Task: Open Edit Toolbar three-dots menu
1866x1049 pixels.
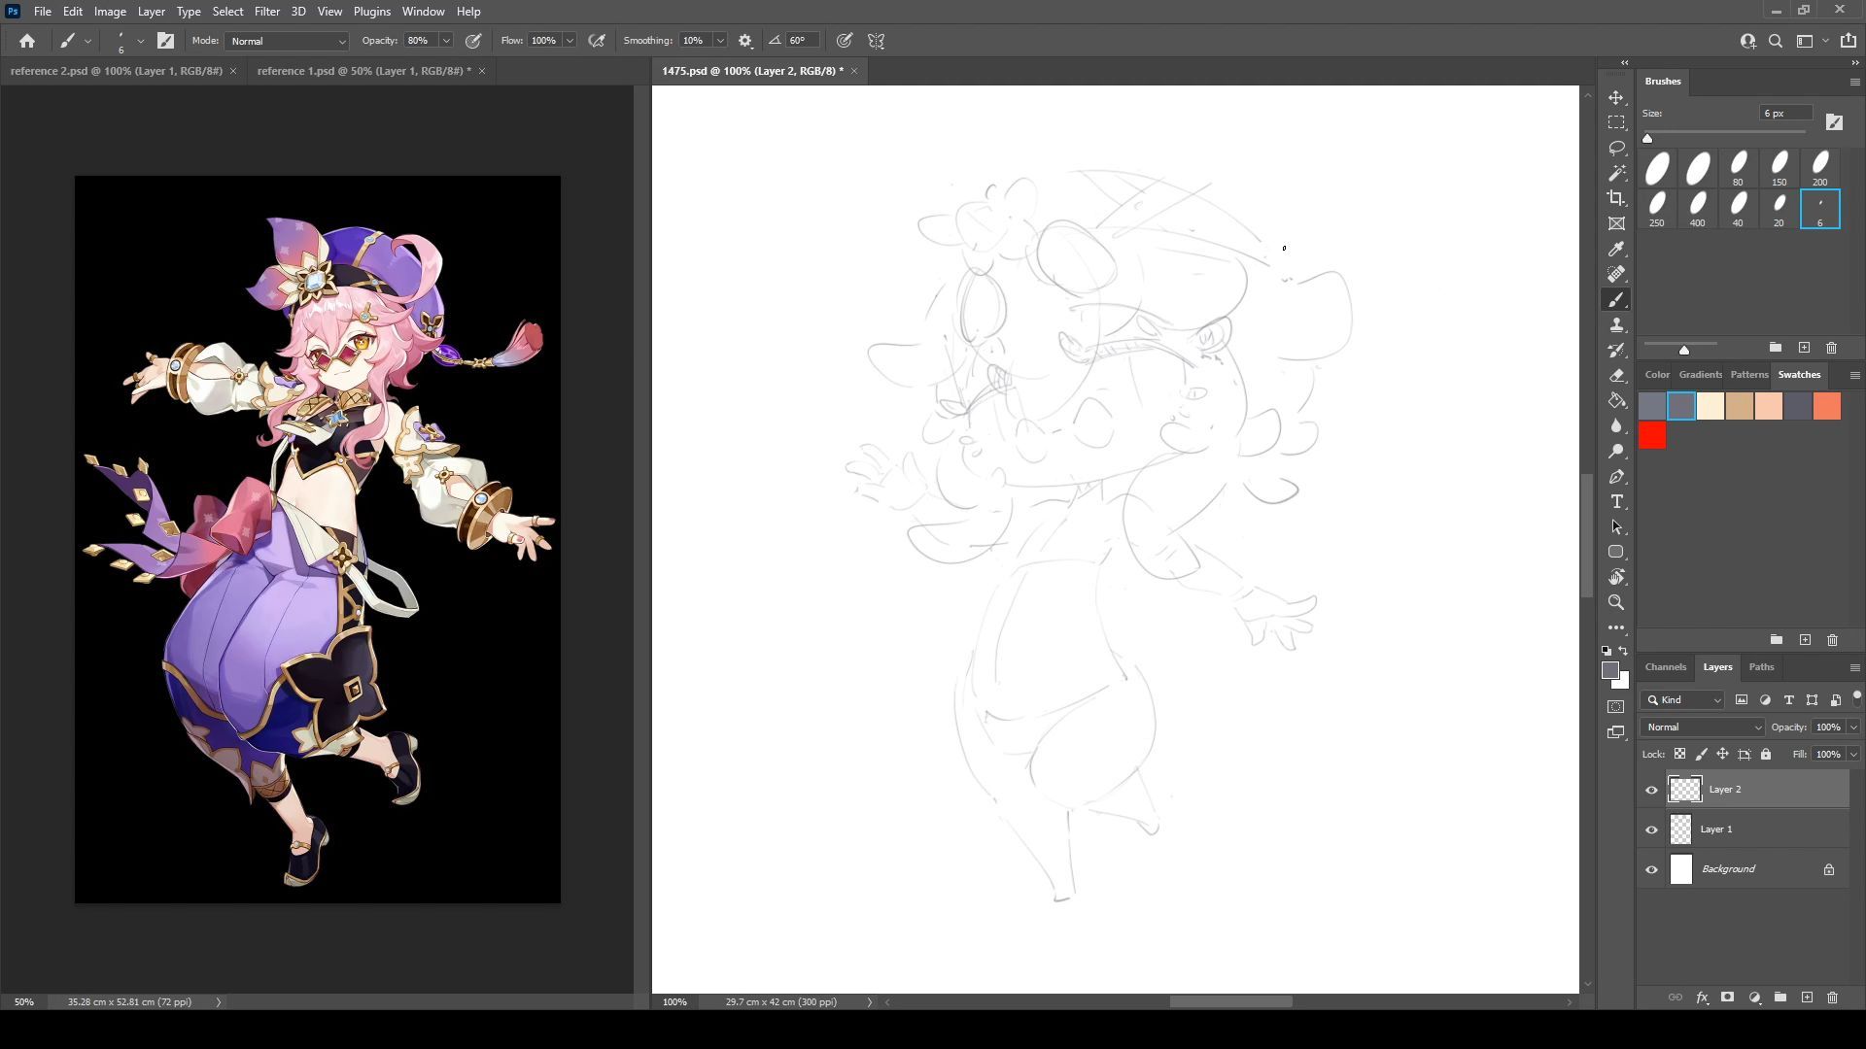Action: [x=1616, y=628]
